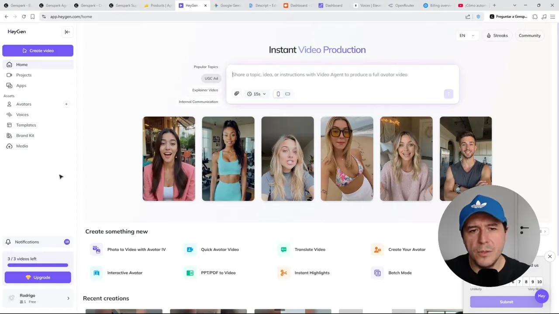559x314 pixels.
Task: Click the plus icon beside Avatars
Action: (x=66, y=104)
